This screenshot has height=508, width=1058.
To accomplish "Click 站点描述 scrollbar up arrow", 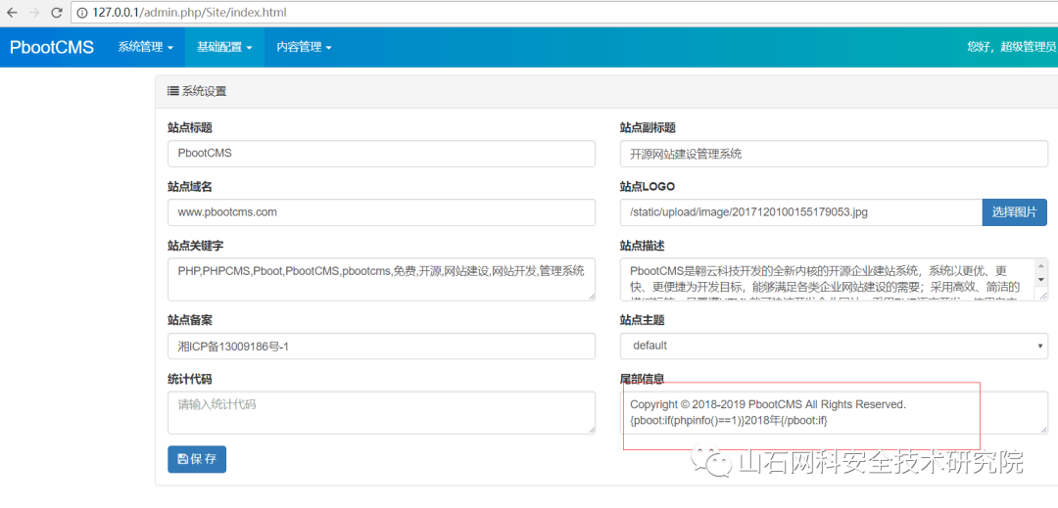I will click(1041, 265).
